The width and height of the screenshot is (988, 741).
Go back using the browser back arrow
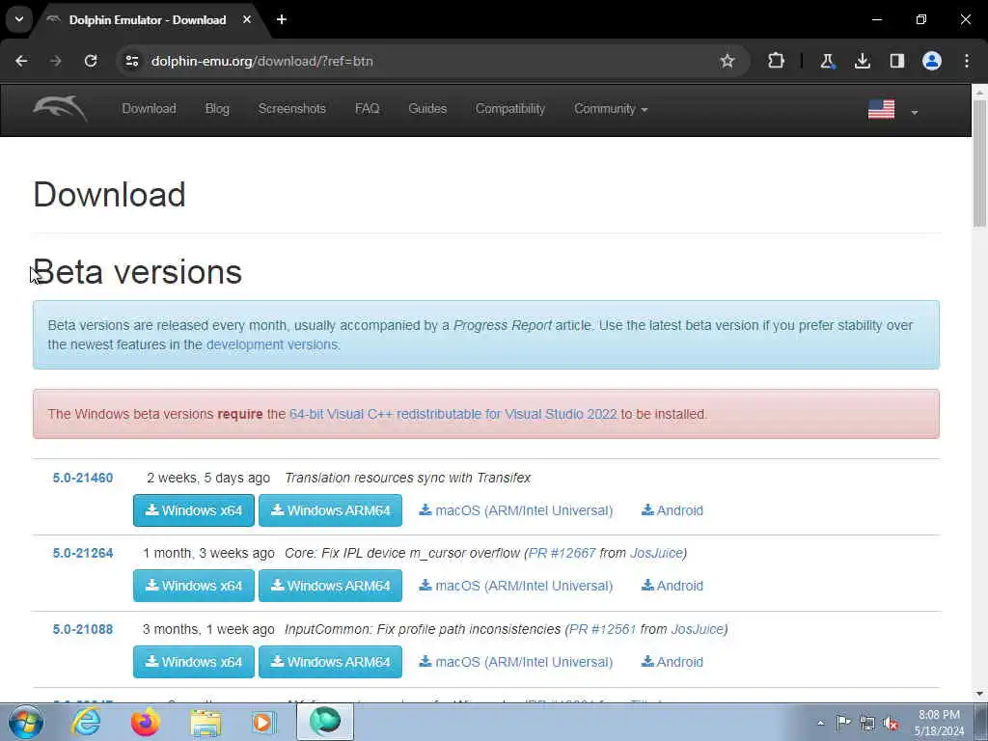[x=21, y=61]
